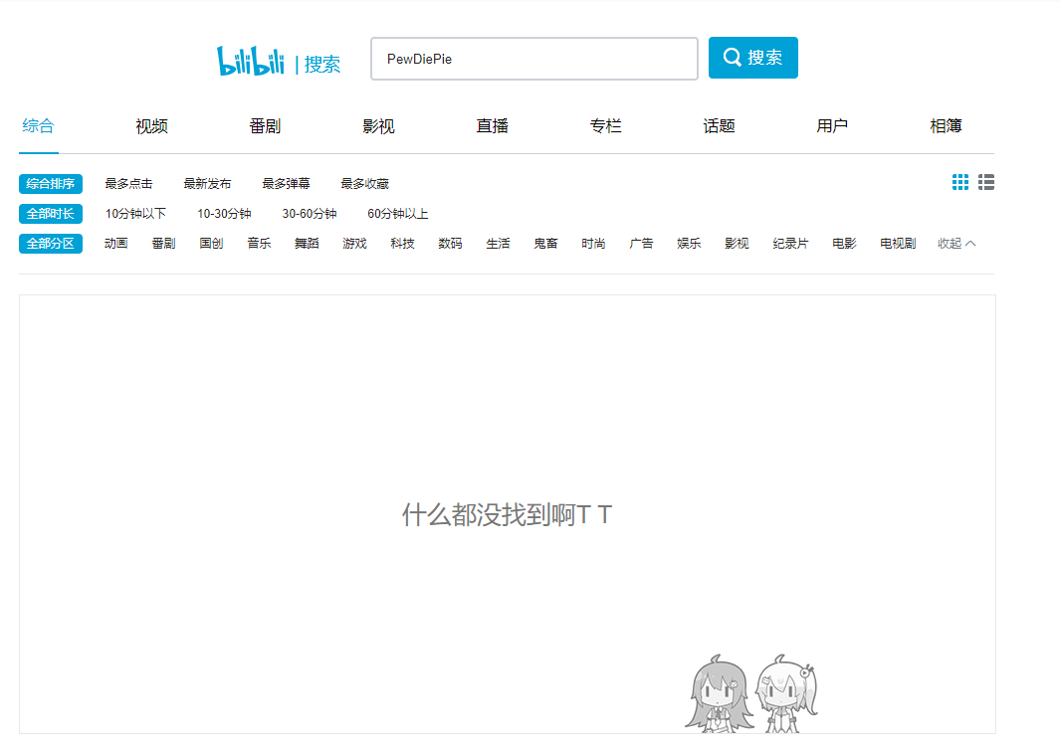Filter by 电影 category

click(x=844, y=244)
